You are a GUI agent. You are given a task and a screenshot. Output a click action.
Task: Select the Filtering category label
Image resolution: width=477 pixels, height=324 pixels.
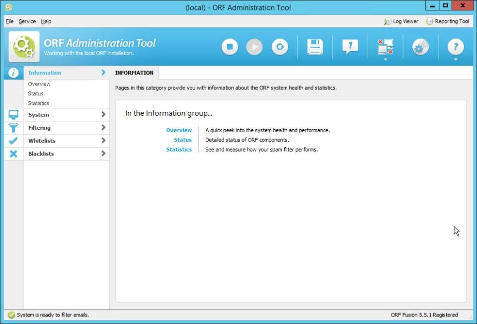click(39, 128)
